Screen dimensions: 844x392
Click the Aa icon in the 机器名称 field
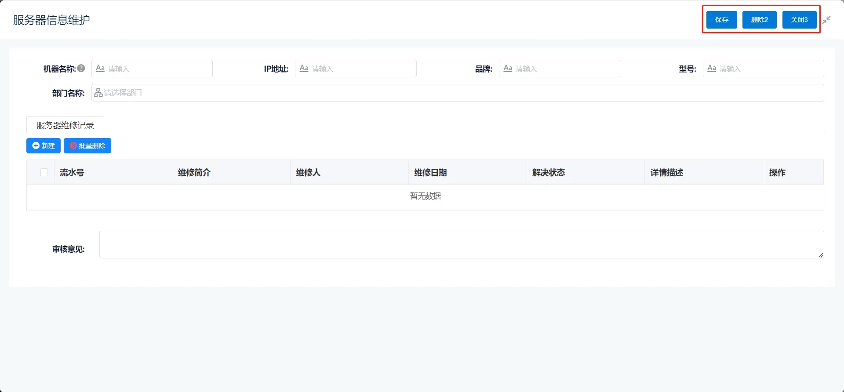(100, 69)
